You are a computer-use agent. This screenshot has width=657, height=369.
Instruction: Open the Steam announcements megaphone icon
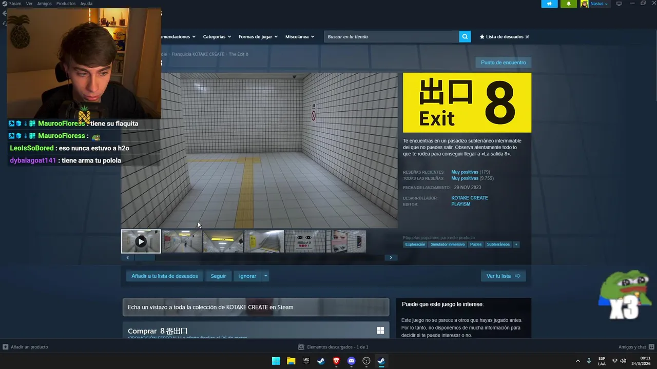(x=549, y=4)
